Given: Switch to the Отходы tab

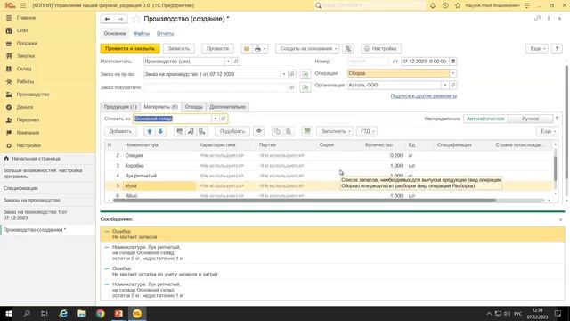Looking at the screenshot, I should point(193,107).
